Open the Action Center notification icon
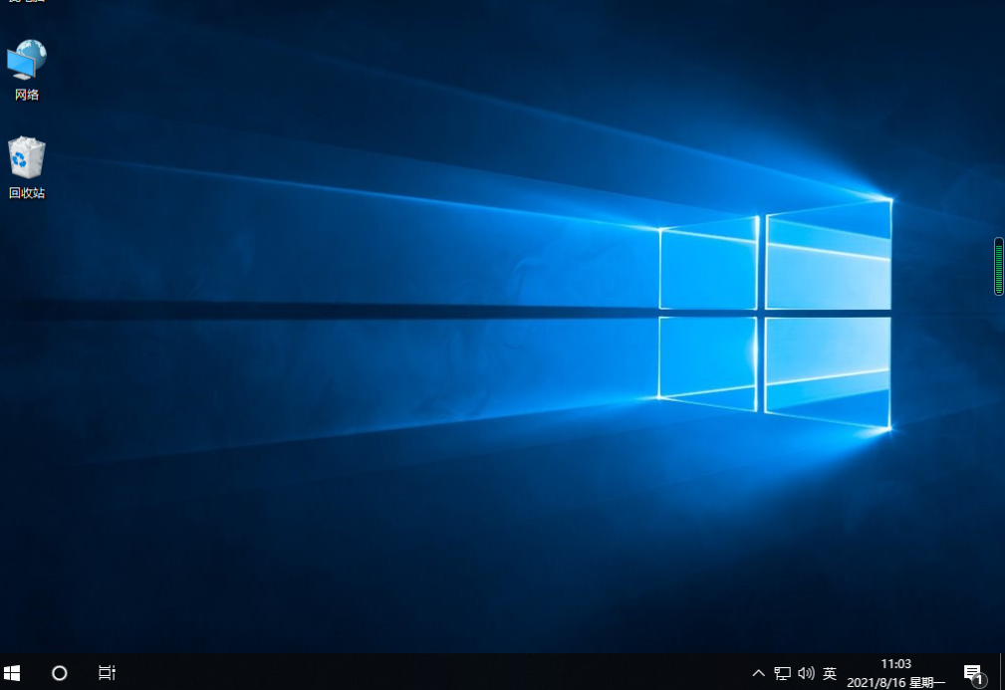This screenshot has height=690, width=1005. [x=973, y=673]
